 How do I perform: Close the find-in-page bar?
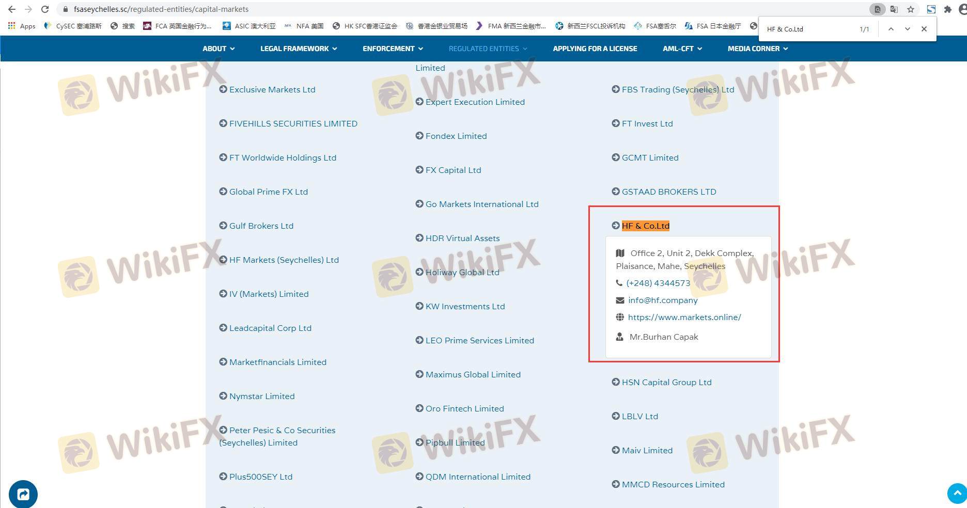924,29
